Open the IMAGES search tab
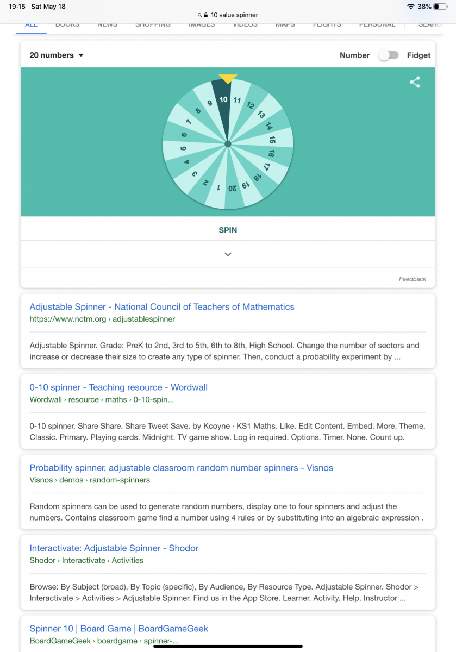The width and height of the screenshot is (456, 652). 202,24
